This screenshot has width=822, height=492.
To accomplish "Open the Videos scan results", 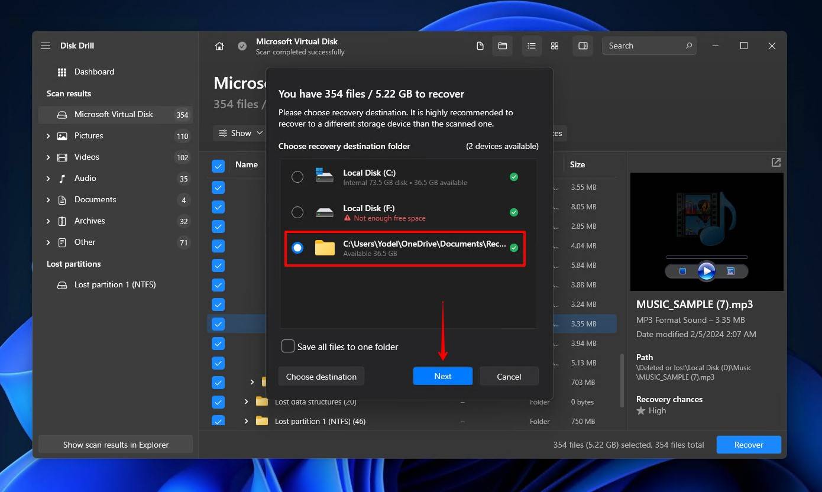I will [115, 157].
